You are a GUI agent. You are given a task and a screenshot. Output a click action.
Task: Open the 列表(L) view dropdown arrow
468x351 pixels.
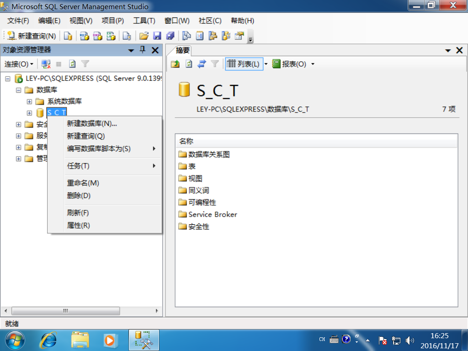pyautogui.click(x=266, y=64)
